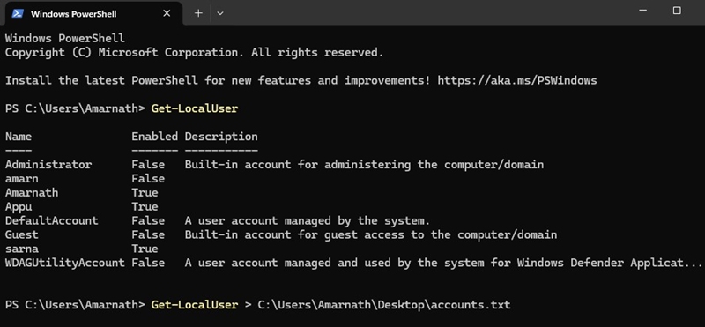Viewport: 705px width, 327px height.
Task: Maximize the terminal window
Action: [677, 11]
